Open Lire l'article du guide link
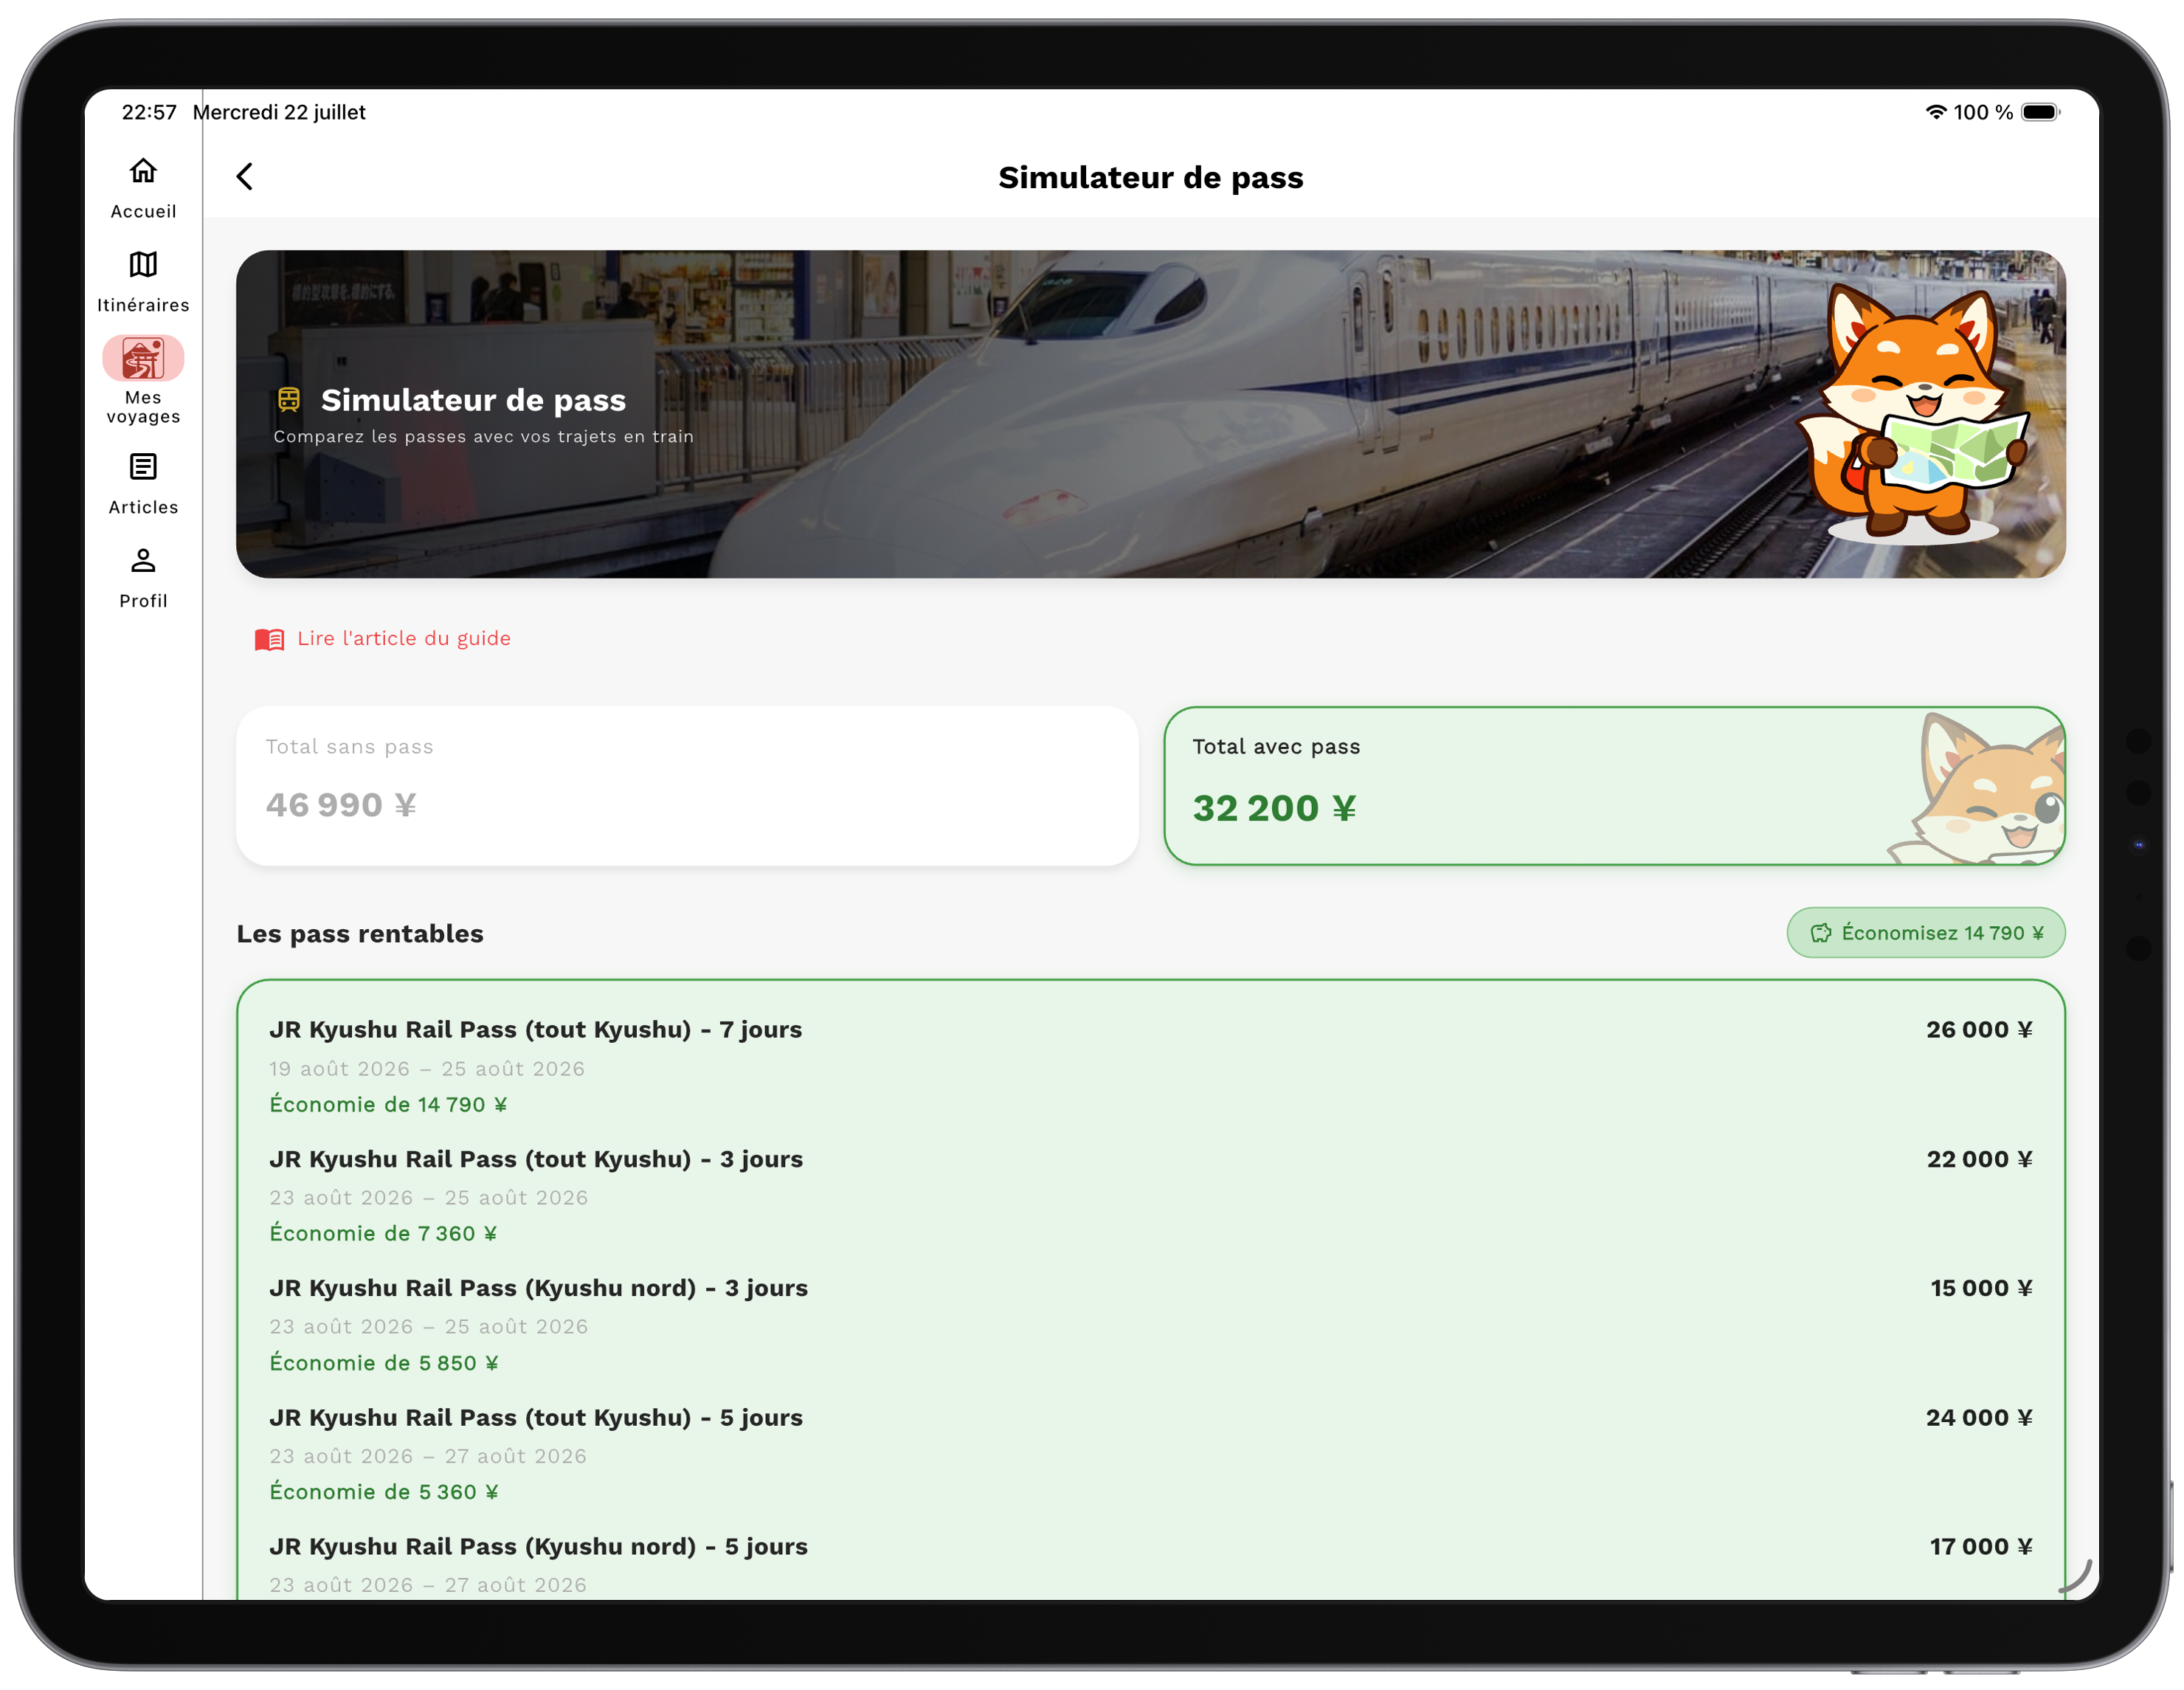 click(404, 639)
